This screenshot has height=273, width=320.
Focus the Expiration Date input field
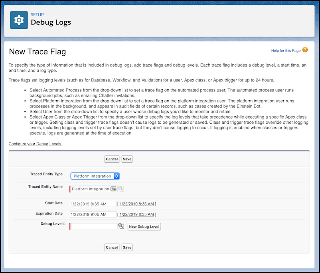point(93,214)
